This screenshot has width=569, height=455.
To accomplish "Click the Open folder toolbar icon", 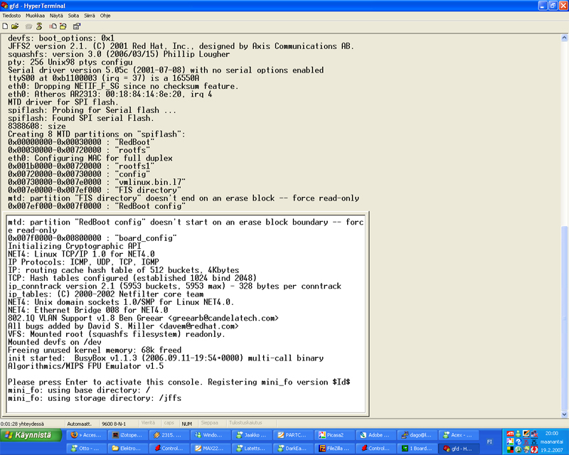I will pos(15,26).
